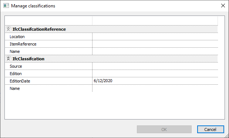Edit Name value under IfcClassifcation group
The width and height of the screenshot is (229, 138).
click(155, 88)
